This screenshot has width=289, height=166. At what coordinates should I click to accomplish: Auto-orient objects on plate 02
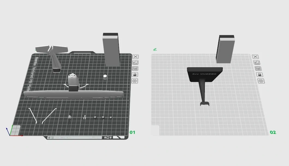(x=257, y=63)
